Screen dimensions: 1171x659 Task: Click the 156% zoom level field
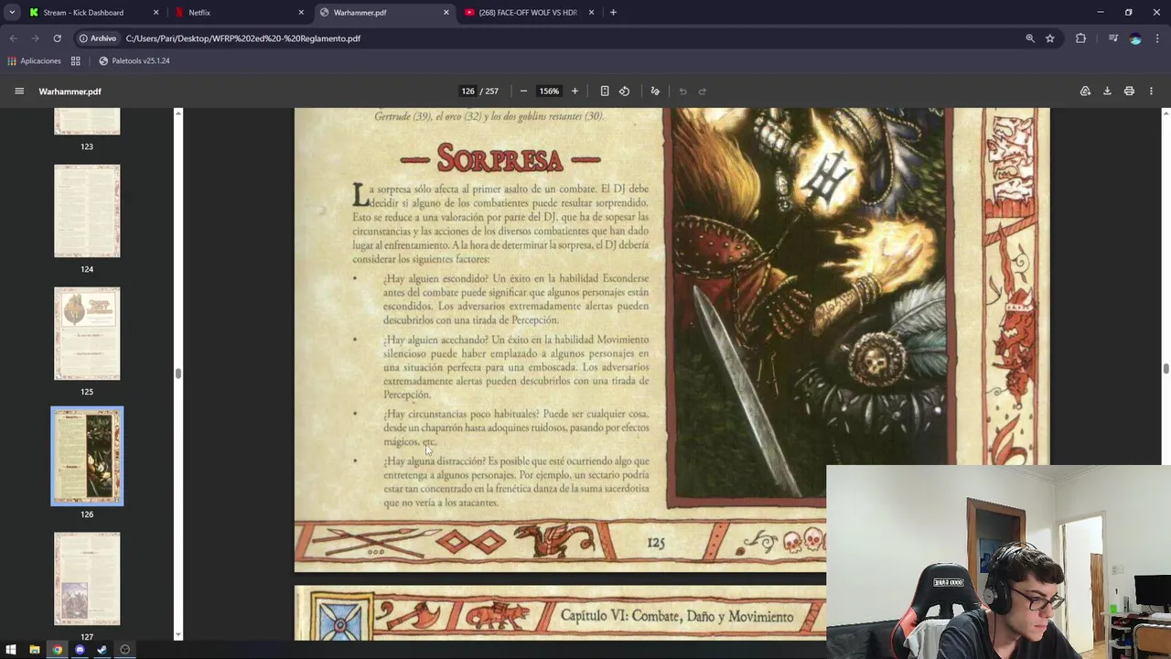tap(549, 91)
